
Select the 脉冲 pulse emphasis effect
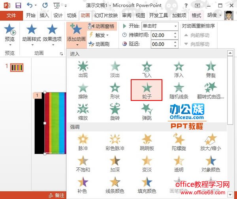click(x=83, y=142)
